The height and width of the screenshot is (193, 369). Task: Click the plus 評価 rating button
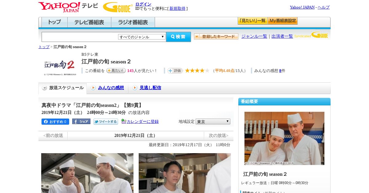point(175,71)
